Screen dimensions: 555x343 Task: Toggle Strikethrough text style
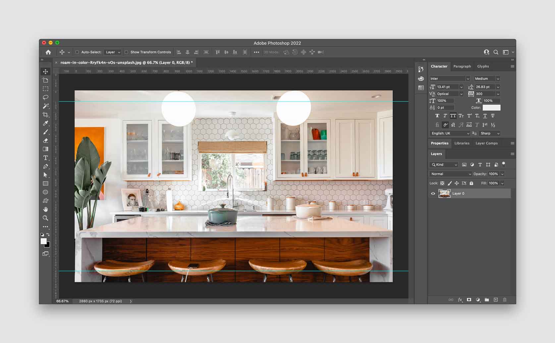493,116
